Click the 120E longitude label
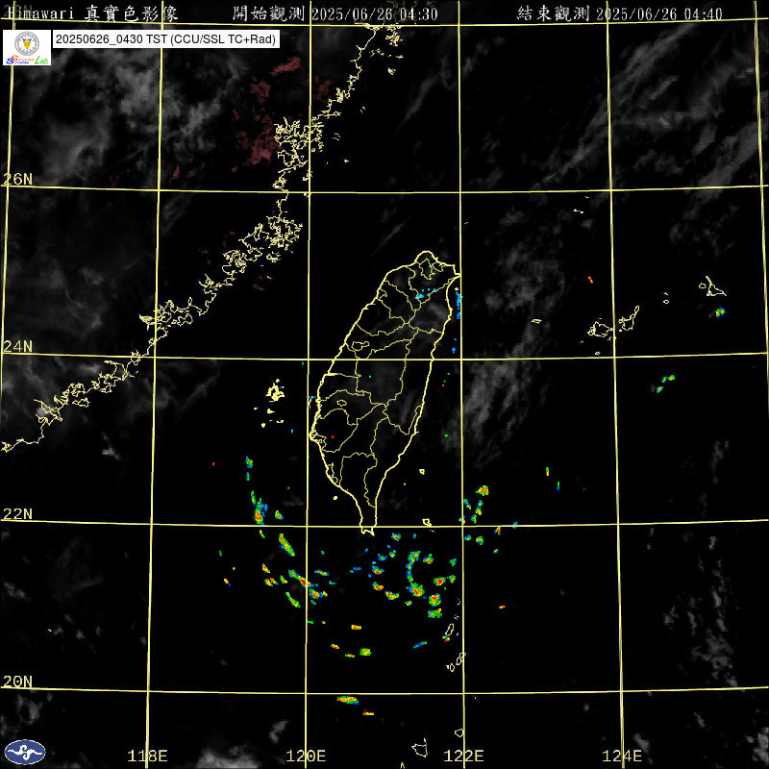769x769 pixels. (x=306, y=756)
